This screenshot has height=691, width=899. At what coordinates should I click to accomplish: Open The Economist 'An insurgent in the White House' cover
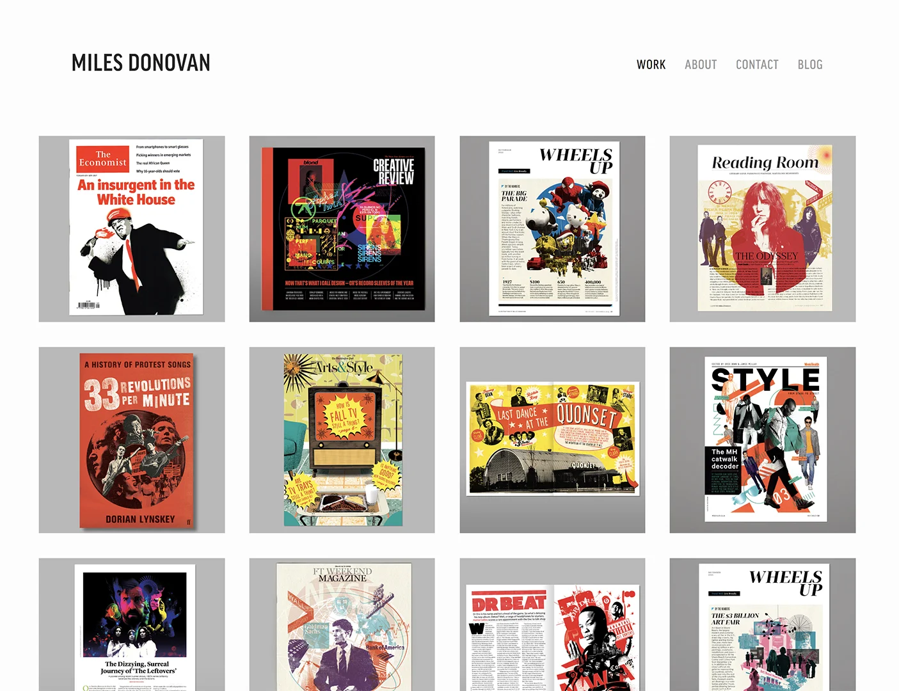click(132, 229)
